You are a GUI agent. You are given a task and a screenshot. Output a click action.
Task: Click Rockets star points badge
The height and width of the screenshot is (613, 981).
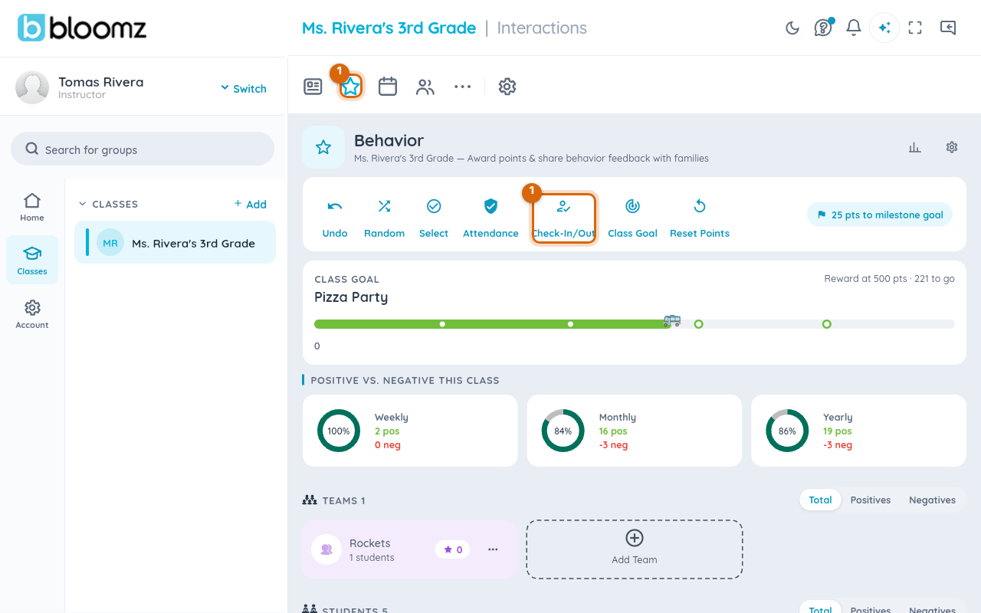pyautogui.click(x=453, y=549)
